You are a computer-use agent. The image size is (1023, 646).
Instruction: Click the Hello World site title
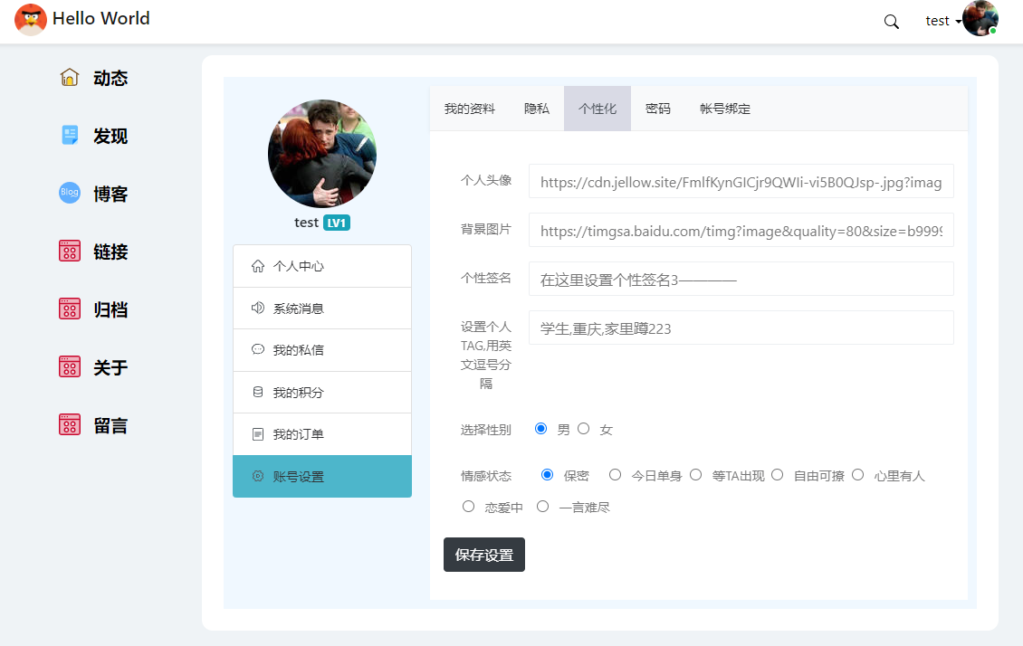101,18
